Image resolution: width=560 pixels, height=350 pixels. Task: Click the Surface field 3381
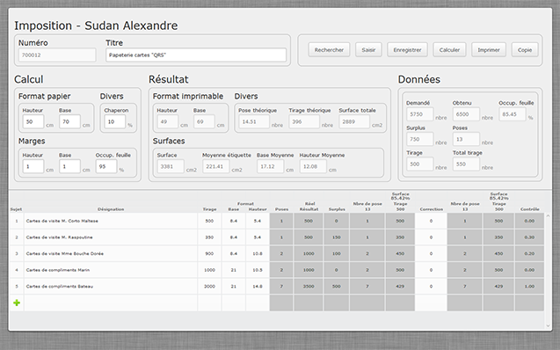tap(171, 166)
